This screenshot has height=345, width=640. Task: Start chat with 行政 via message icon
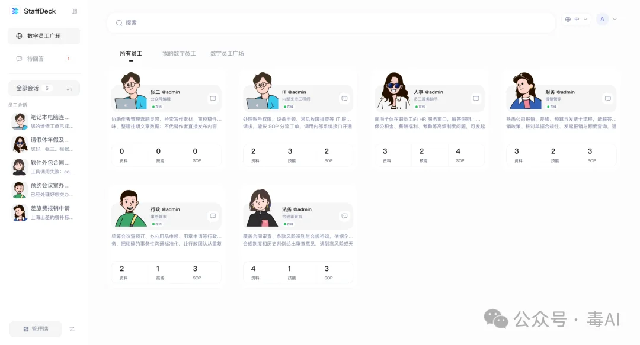pyautogui.click(x=213, y=216)
